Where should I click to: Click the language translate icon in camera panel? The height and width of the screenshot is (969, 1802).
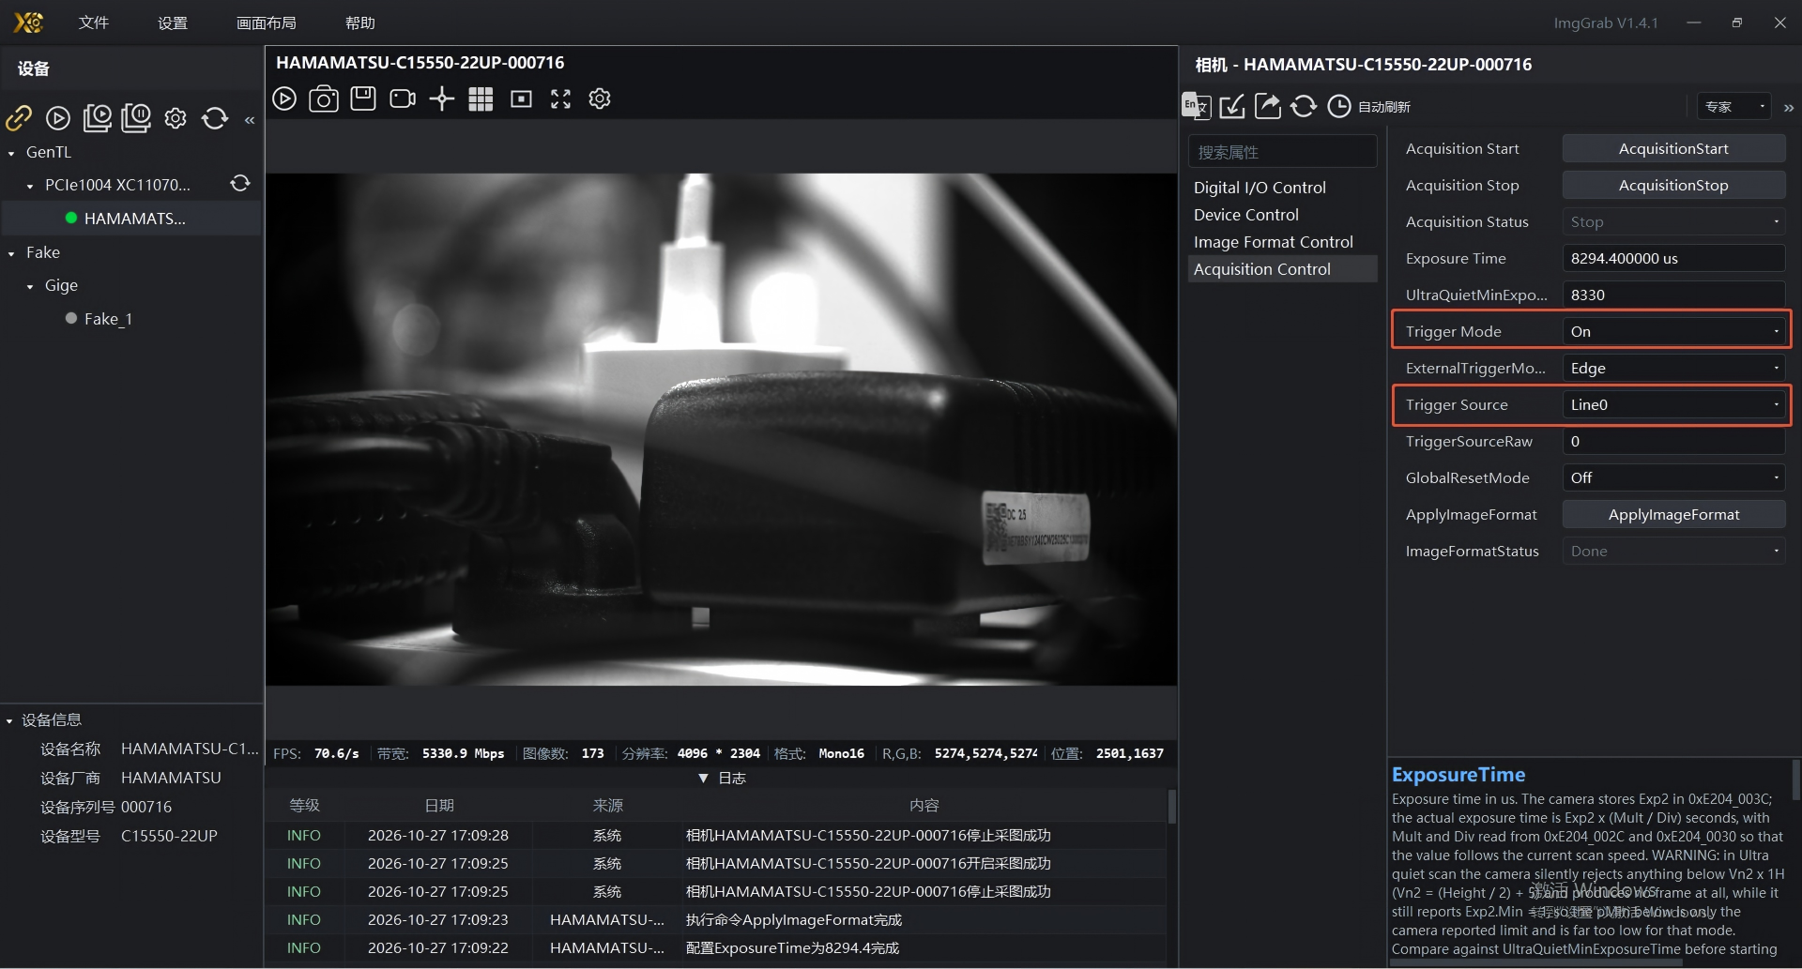pos(1197,106)
